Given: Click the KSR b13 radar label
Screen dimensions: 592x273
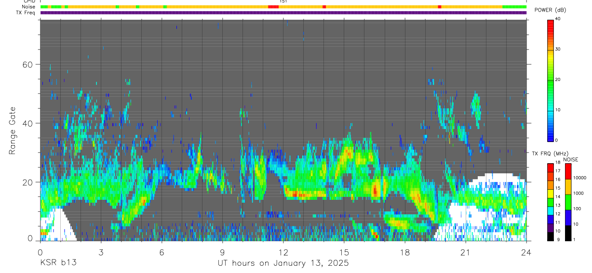Looking at the screenshot, I should point(58,263).
